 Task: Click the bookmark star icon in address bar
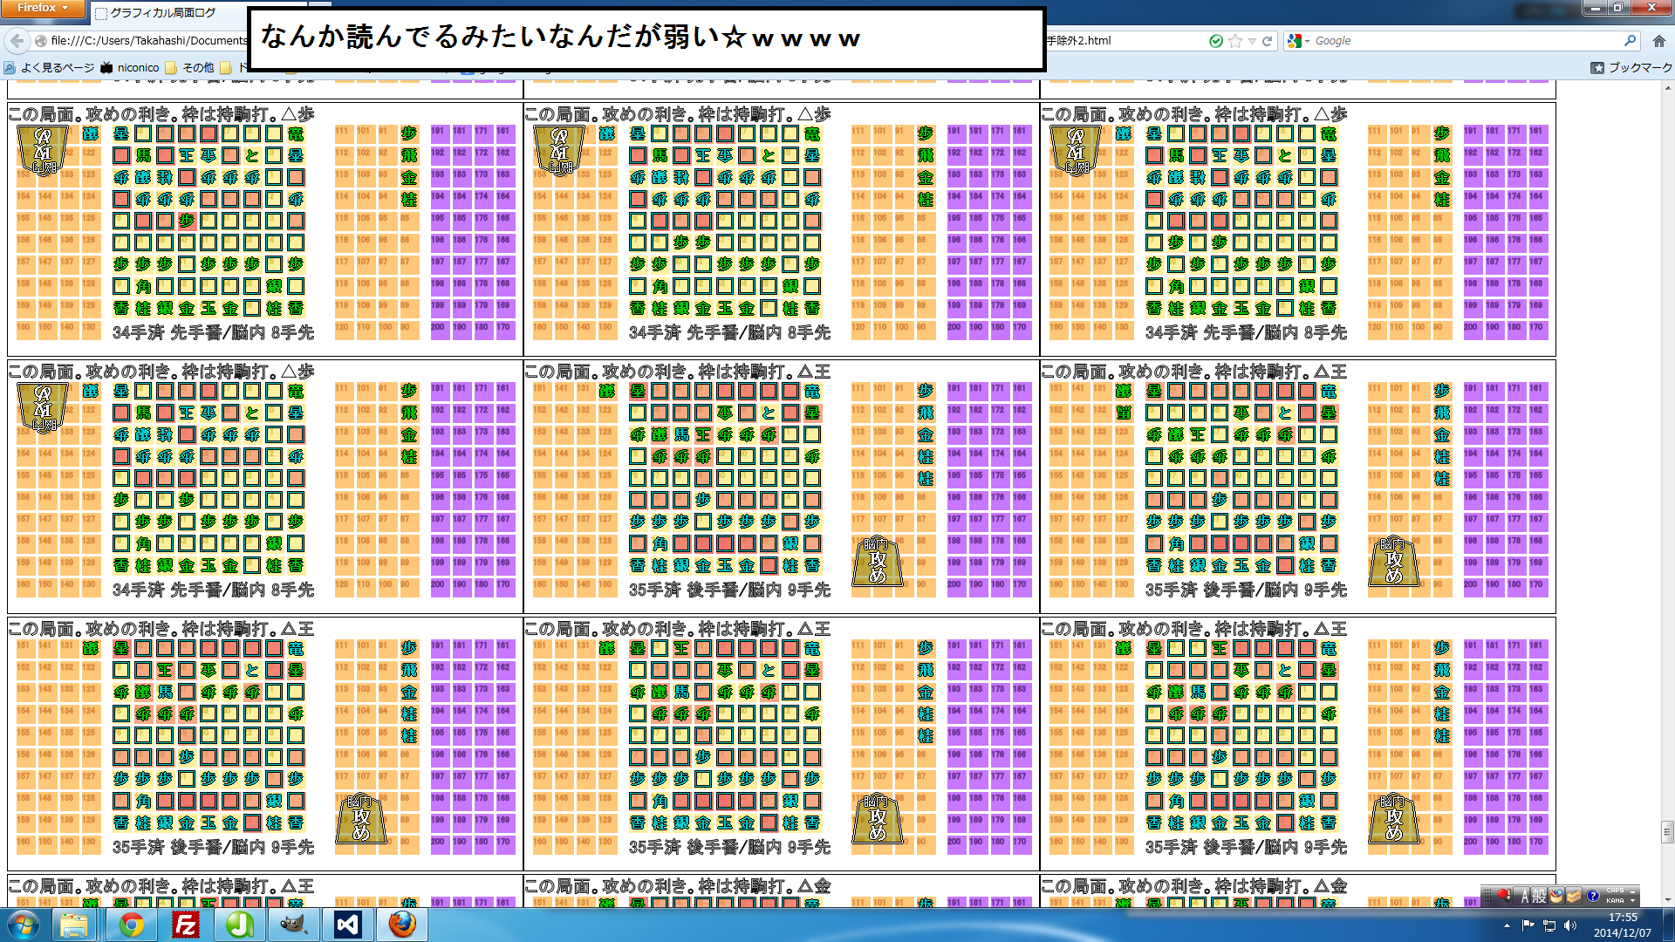click(x=1234, y=41)
